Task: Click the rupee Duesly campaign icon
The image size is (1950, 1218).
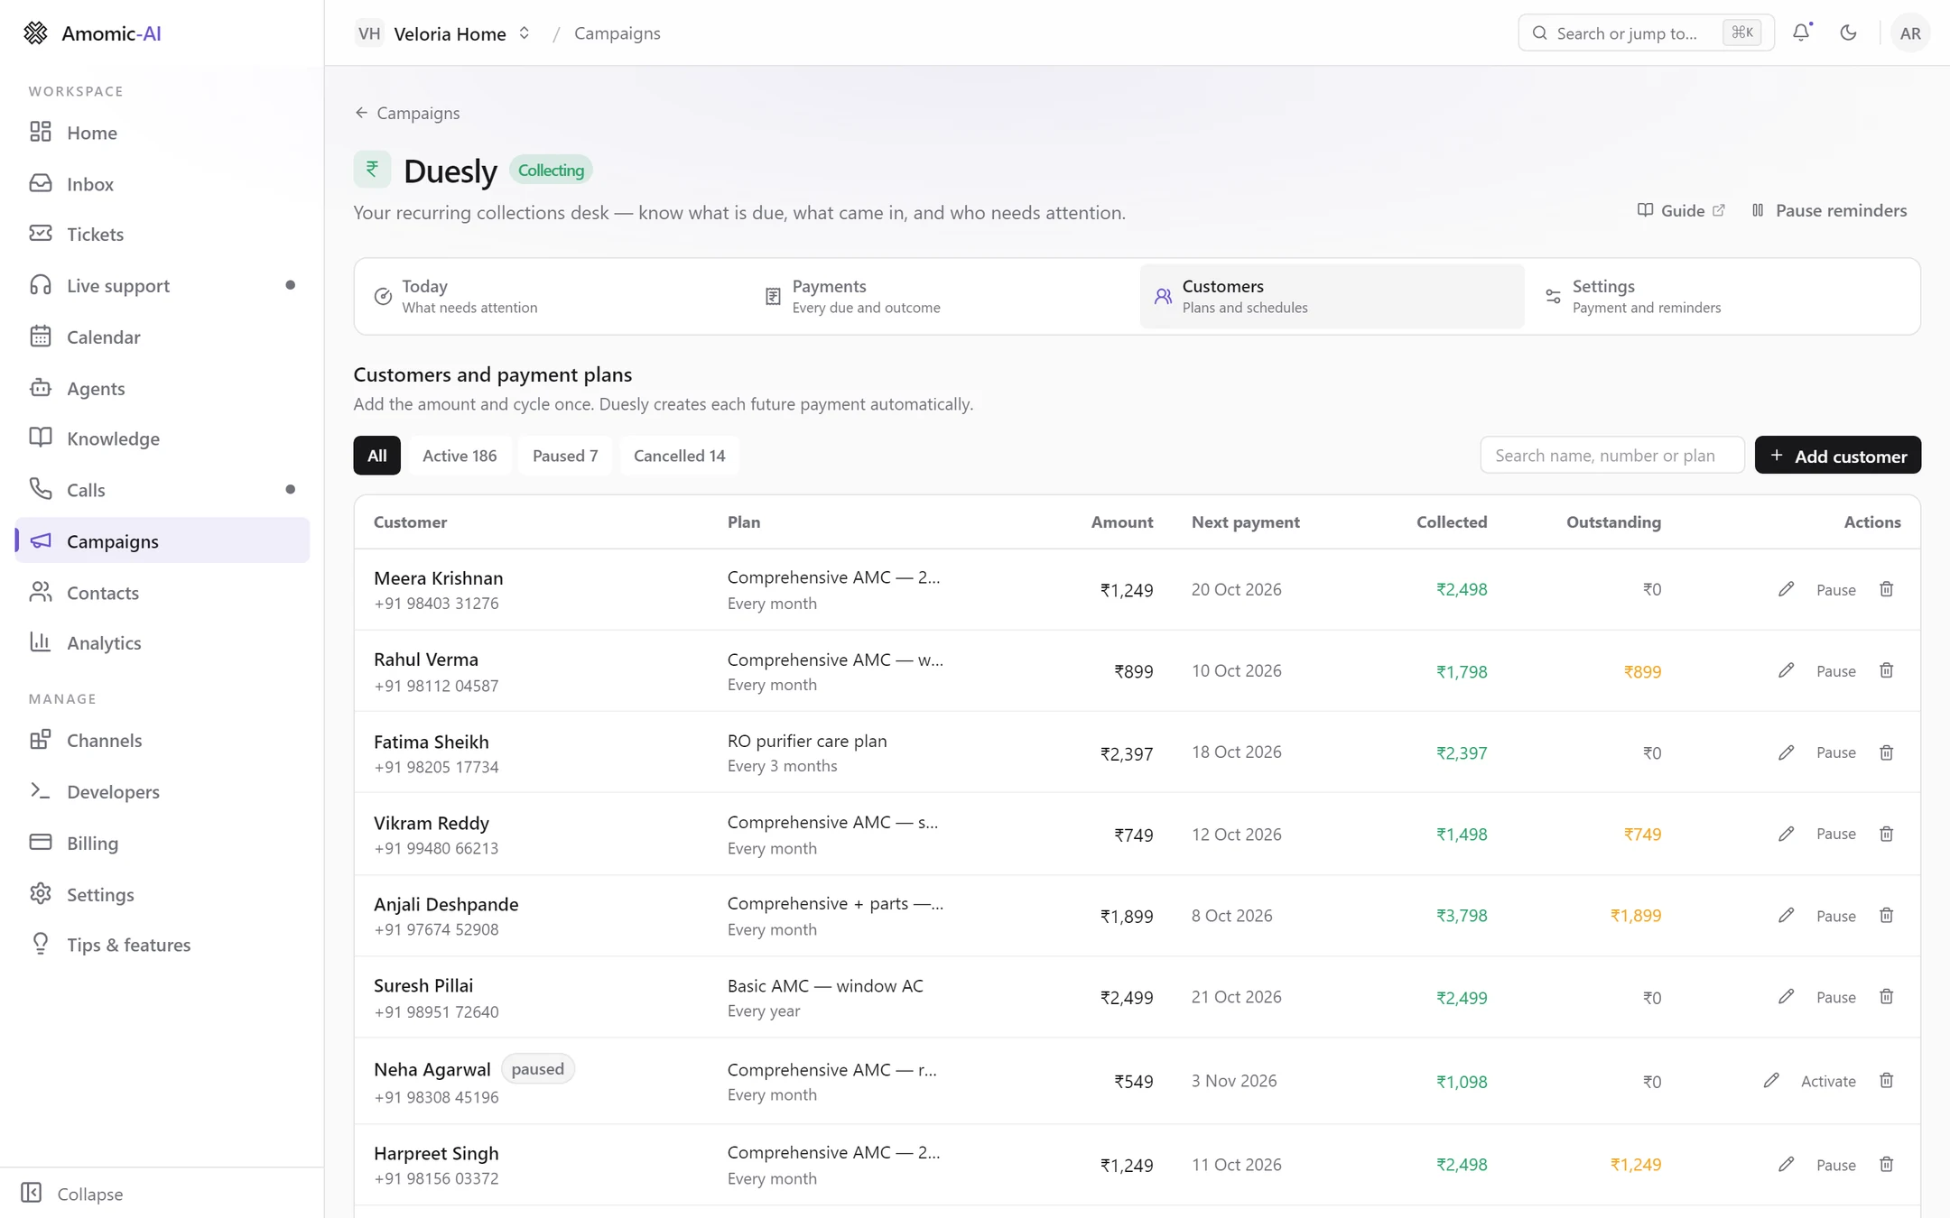Action: coord(372,169)
